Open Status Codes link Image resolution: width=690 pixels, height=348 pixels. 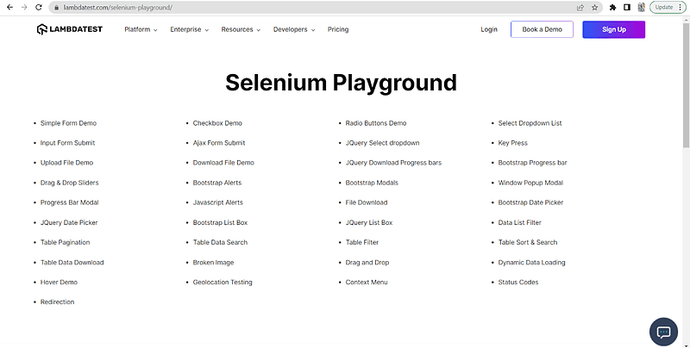[518, 282]
